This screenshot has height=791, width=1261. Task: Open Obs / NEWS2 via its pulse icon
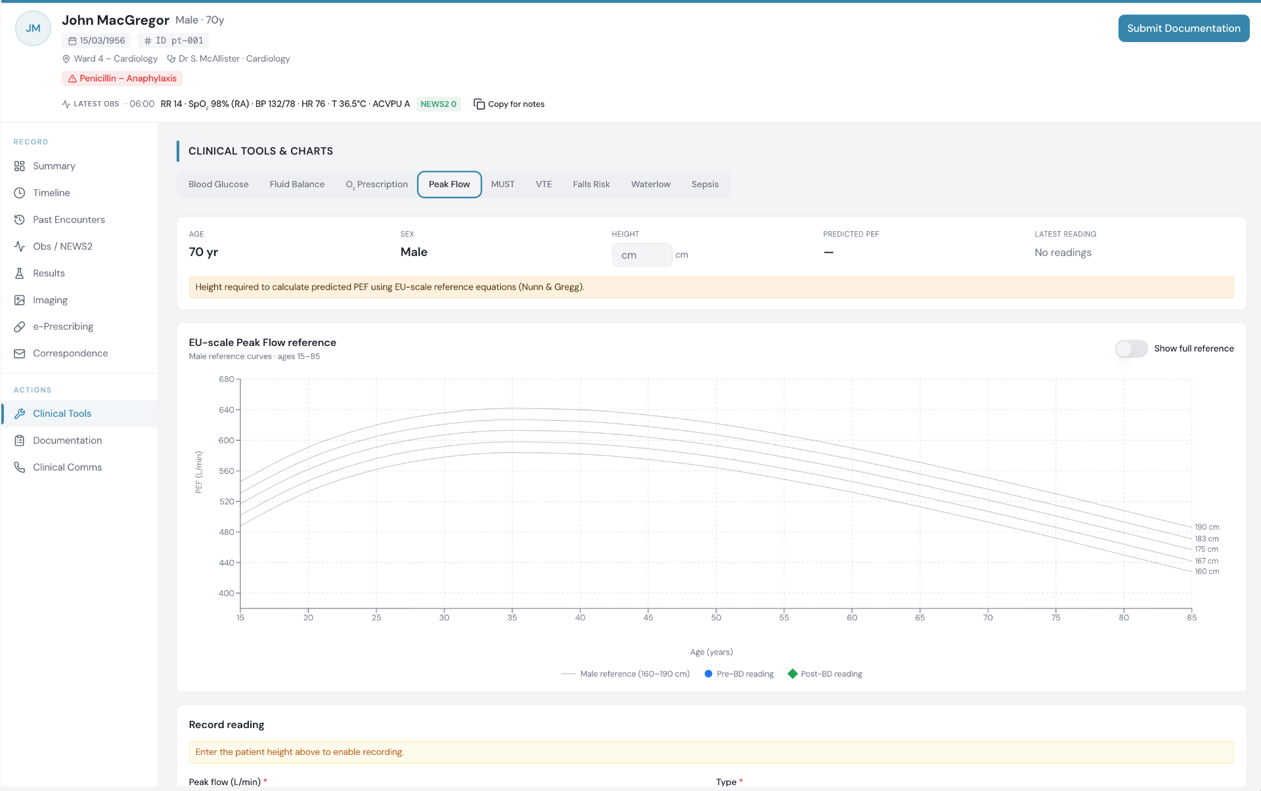pyautogui.click(x=20, y=246)
